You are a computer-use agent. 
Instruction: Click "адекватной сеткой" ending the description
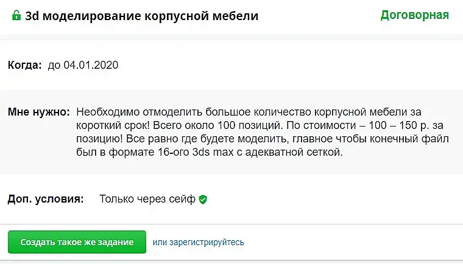pyautogui.click(x=292, y=153)
